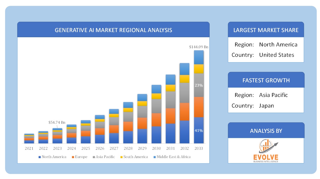Viewport: 320px width, 179px height.
Task: Click the Europe legend color swatch
Action: (73, 157)
